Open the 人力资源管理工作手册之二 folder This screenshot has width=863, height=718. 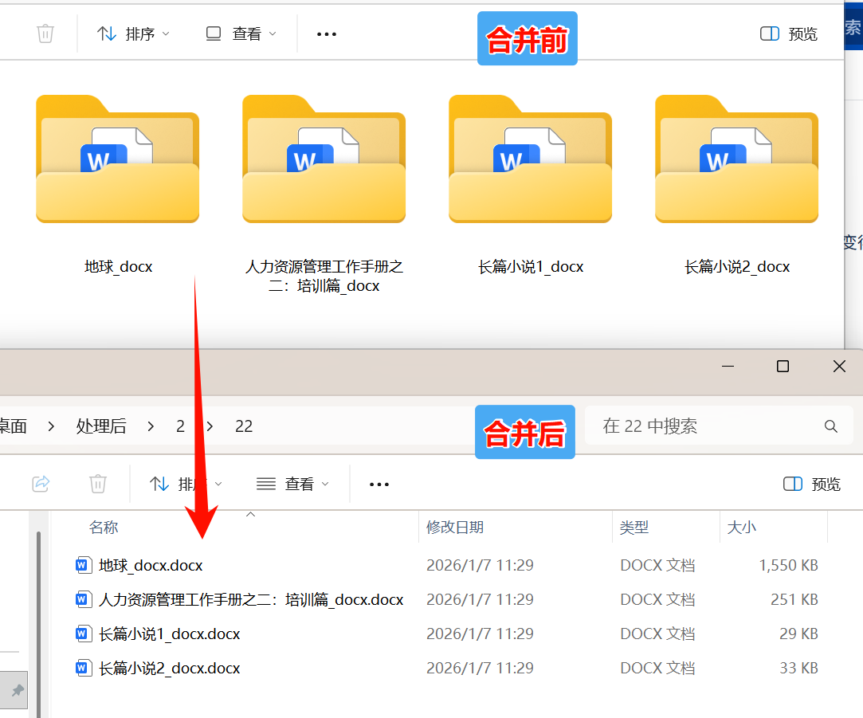pos(324,158)
